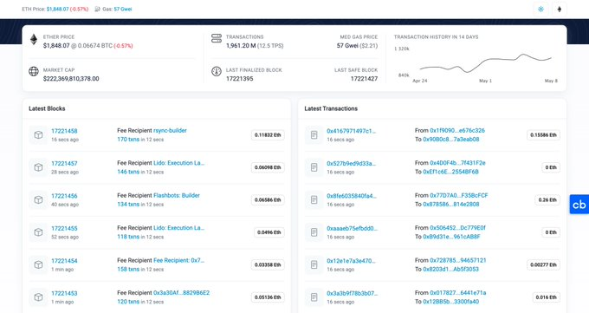Open transaction 0xaaaeb75efbdd0...
The image size is (589, 313).
point(352,228)
